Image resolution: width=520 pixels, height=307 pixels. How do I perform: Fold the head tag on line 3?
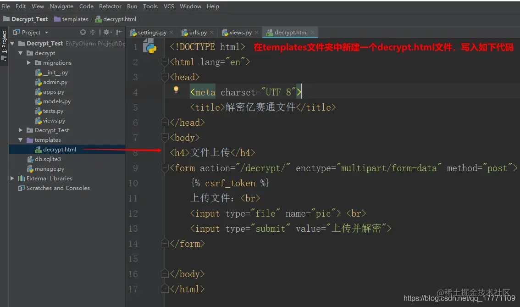(x=165, y=77)
